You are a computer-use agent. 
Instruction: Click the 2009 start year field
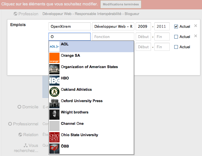(x=143, y=27)
